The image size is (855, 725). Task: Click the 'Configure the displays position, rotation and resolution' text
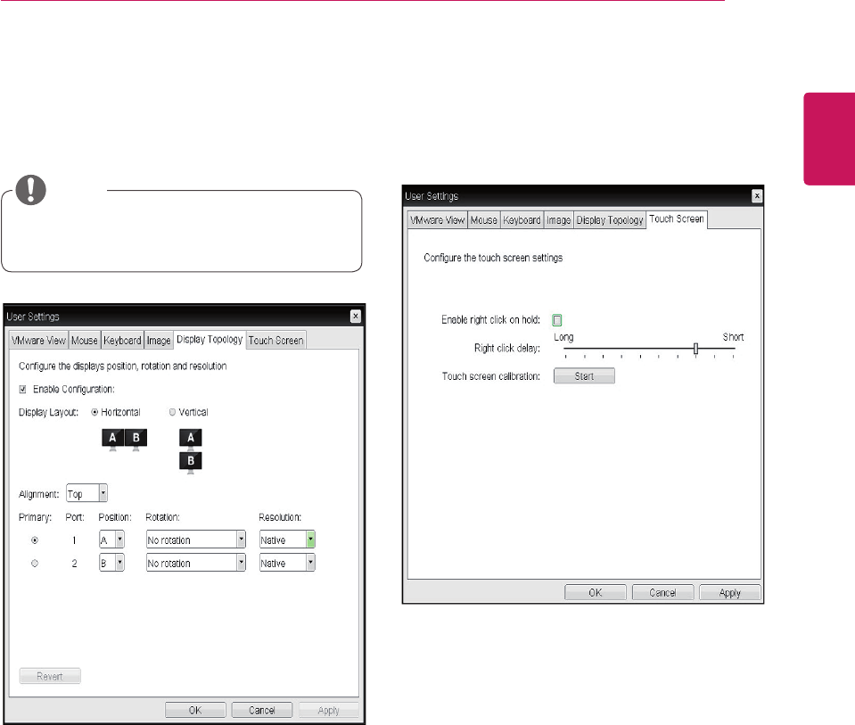click(123, 366)
